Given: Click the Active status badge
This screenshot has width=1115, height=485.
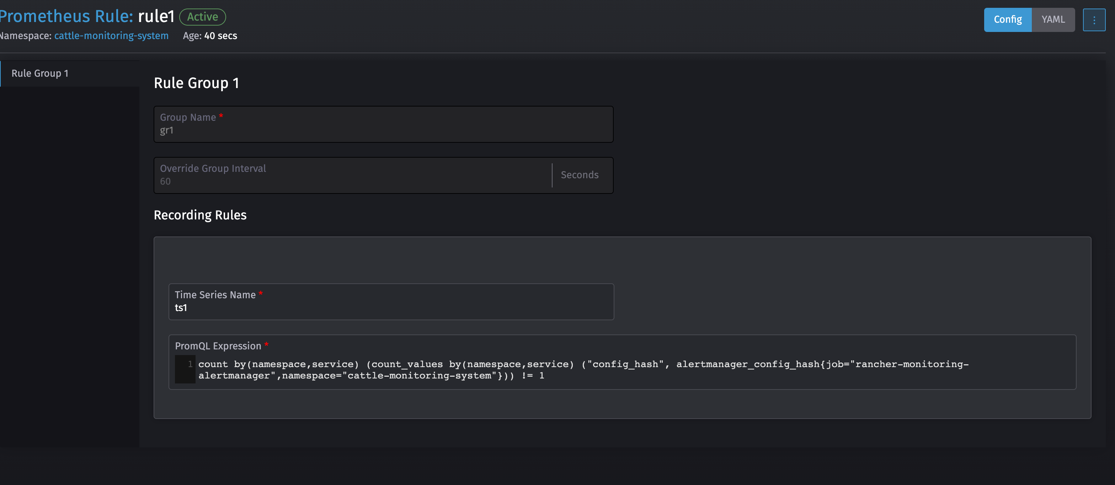Looking at the screenshot, I should tap(203, 17).
